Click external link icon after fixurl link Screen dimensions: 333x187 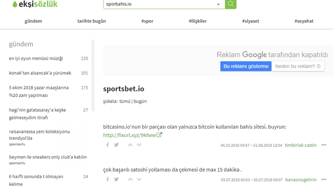[160, 135]
